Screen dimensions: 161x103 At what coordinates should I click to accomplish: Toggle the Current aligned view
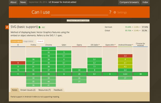(x=16, y=41)
